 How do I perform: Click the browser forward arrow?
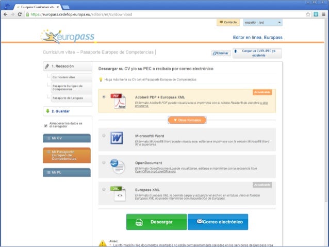point(12,14)
